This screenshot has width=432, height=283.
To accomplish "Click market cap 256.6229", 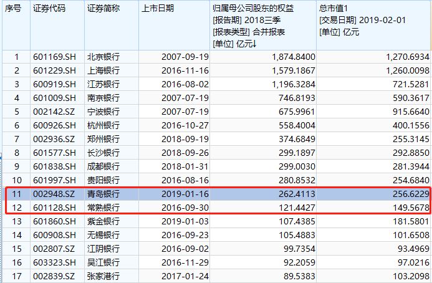I will tap(411, 194).
